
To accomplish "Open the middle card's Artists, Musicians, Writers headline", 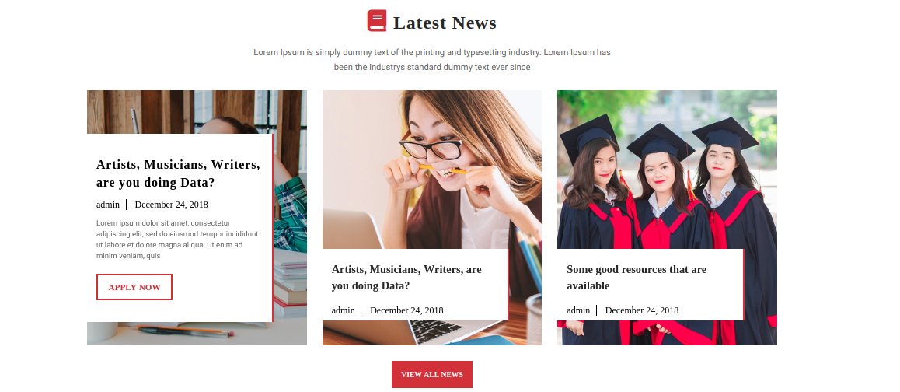I will tap(406, 278).
